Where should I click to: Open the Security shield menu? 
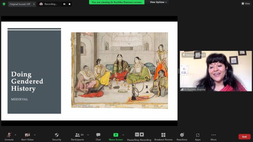point(57,137)
